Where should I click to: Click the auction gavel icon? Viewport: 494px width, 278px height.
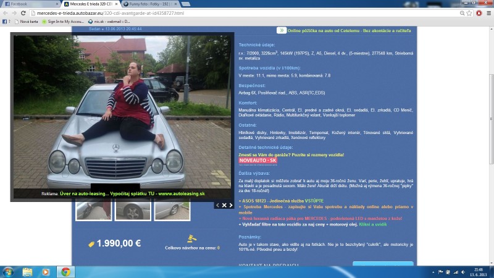click(191, 238)
